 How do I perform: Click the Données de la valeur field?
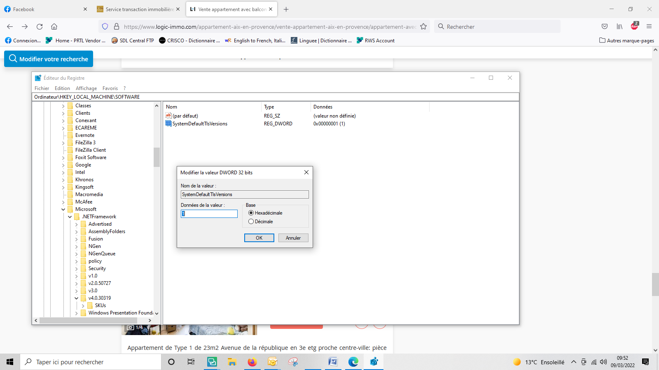[209, 214]
